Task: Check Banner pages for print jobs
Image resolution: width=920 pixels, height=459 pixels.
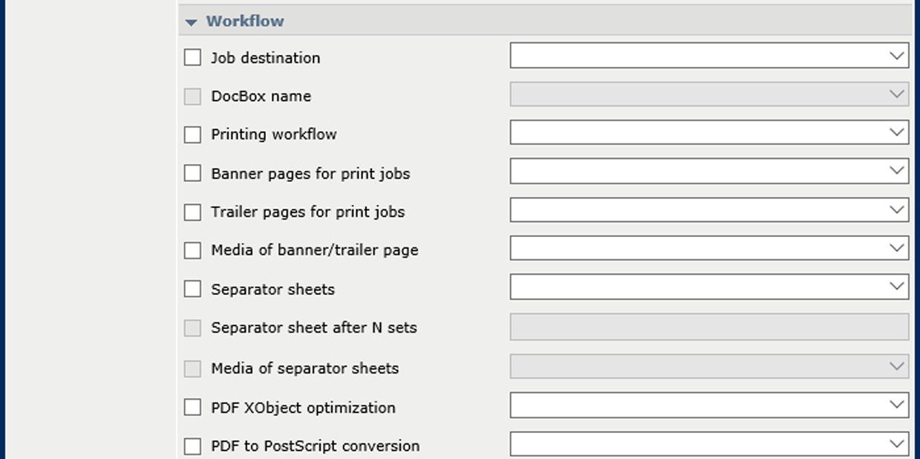Action: (x=192, y=173)
